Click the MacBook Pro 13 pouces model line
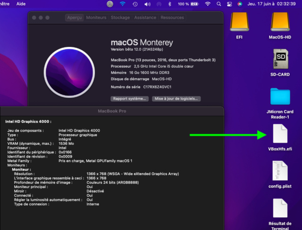The height and width of the screenshot is (230, 302). (163, 60)
